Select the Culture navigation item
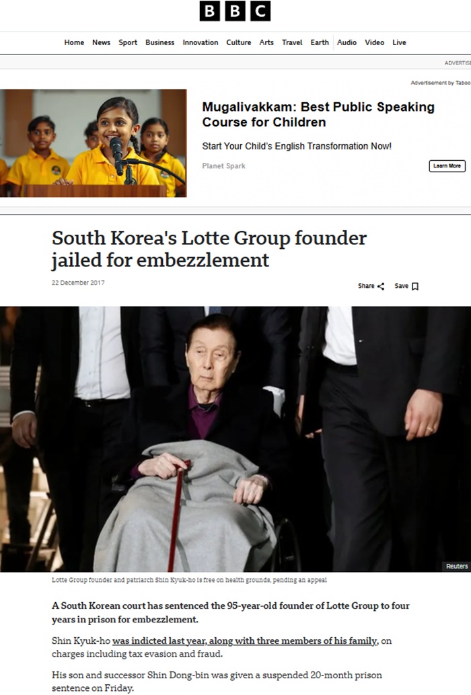 coord(238,42)
